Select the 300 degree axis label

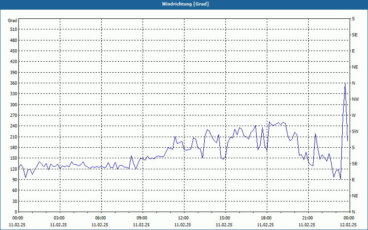14,105
